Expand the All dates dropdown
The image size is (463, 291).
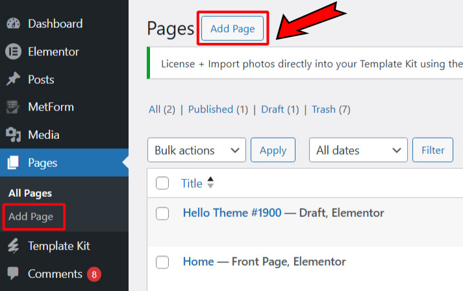click(358, 150)
